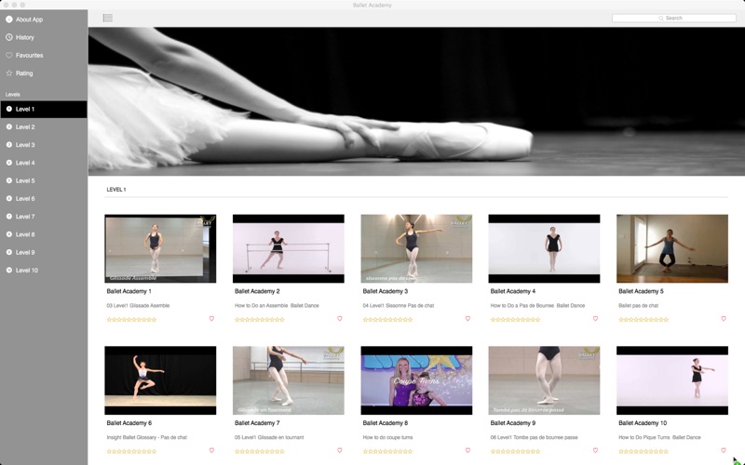Screen dimensions: 745x465
Task: Open History with the clock icon
Action: 9,37
